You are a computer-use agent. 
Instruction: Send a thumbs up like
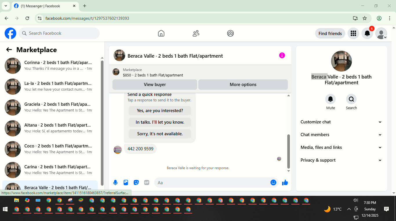[x=285, y=182]
